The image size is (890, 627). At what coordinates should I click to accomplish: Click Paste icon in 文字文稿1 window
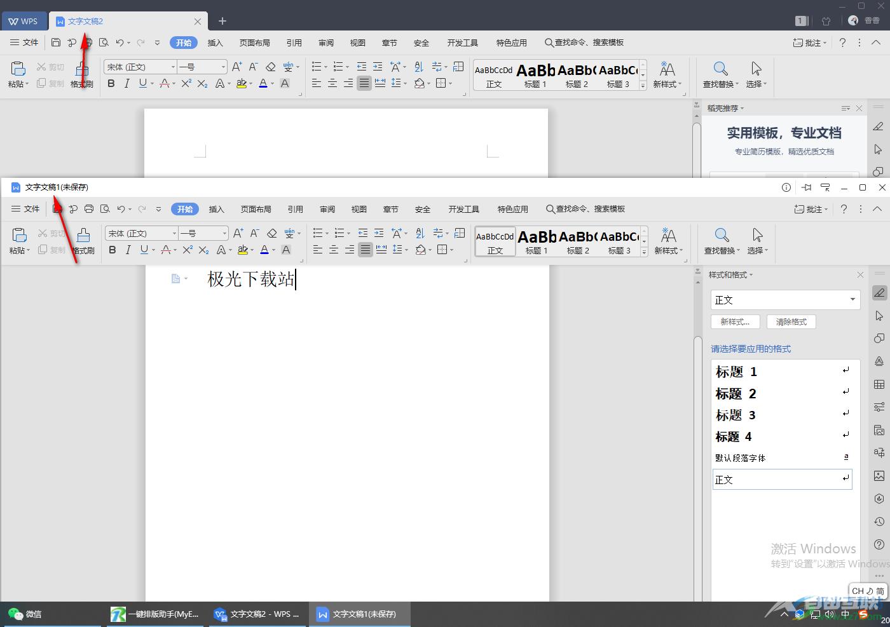pyautogui.click(x=19, y=234)
